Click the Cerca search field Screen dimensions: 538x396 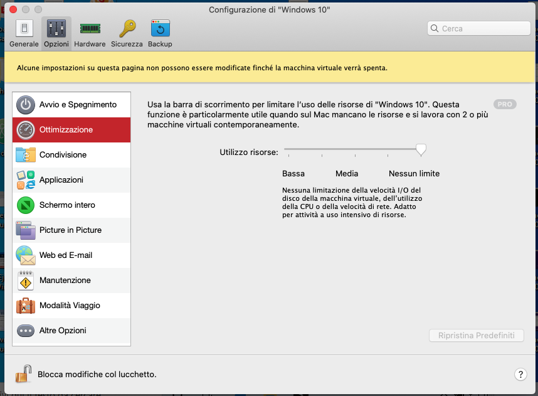[479, 28]
